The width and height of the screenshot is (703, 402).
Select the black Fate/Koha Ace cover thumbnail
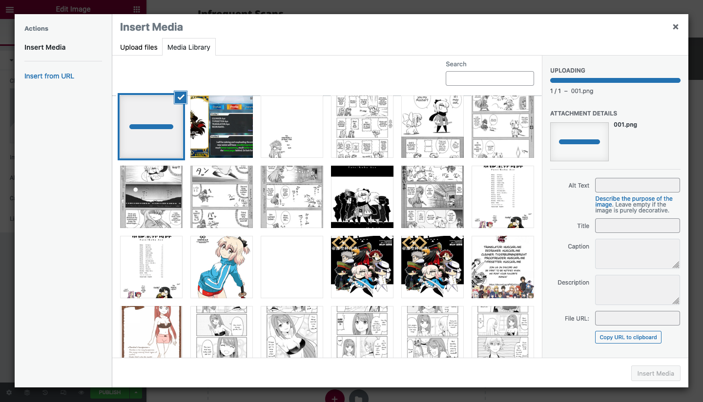(x=362, y=197)
